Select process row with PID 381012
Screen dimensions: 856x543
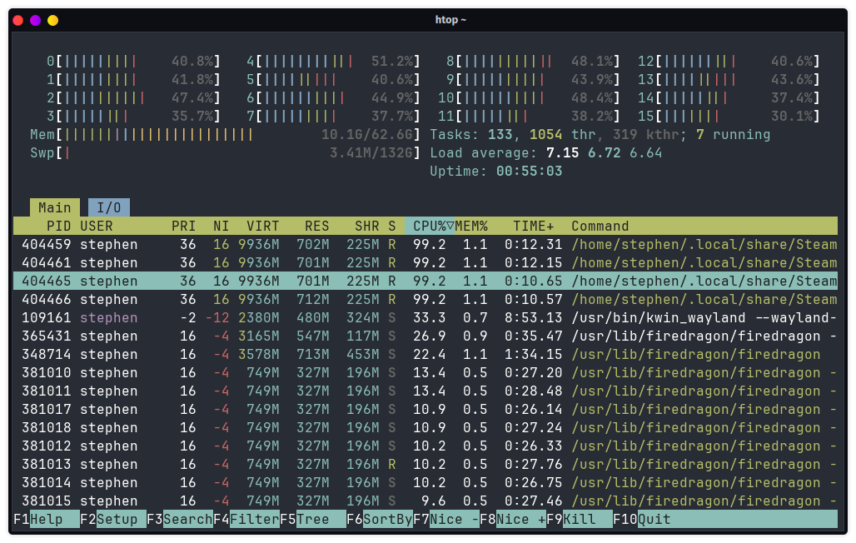coord(426,446)
